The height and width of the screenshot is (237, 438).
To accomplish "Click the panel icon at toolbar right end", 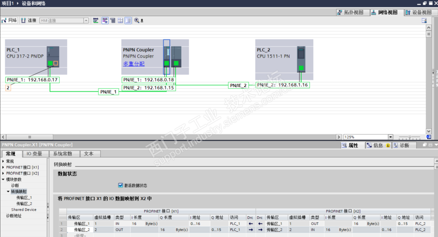I will pos(424,20).
